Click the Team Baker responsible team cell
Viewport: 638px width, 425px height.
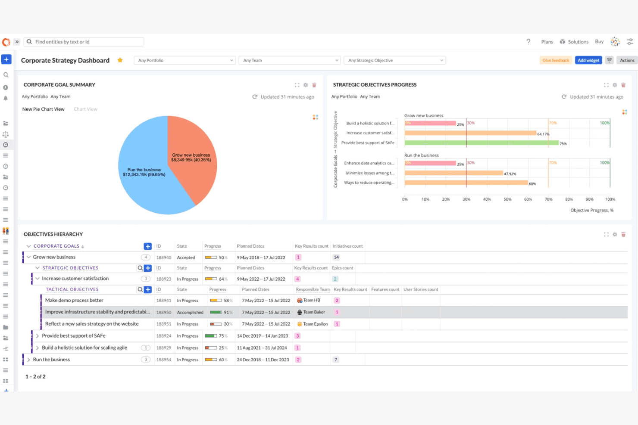pos(311,312)
